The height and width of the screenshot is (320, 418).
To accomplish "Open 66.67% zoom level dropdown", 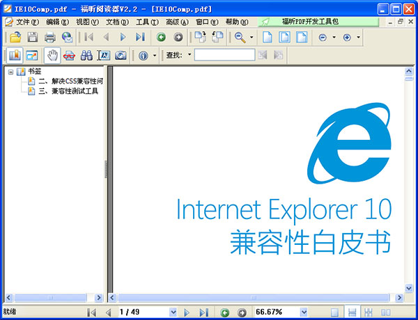I will pyautogui.click(x=304, y=312).
